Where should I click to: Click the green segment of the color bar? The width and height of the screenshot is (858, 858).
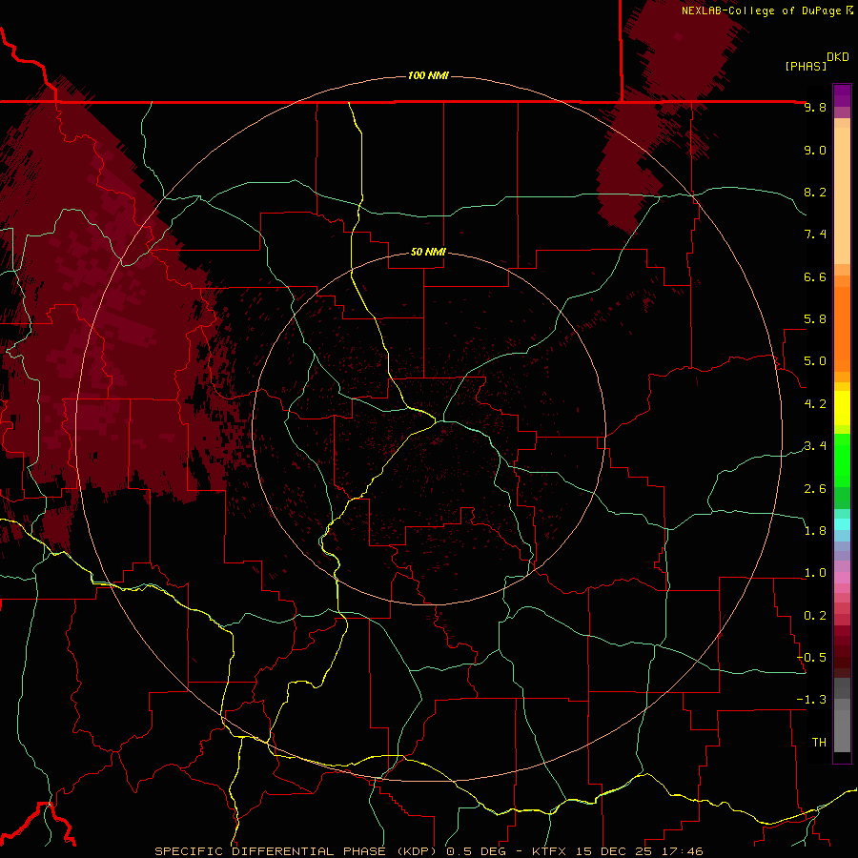(842, 460)
